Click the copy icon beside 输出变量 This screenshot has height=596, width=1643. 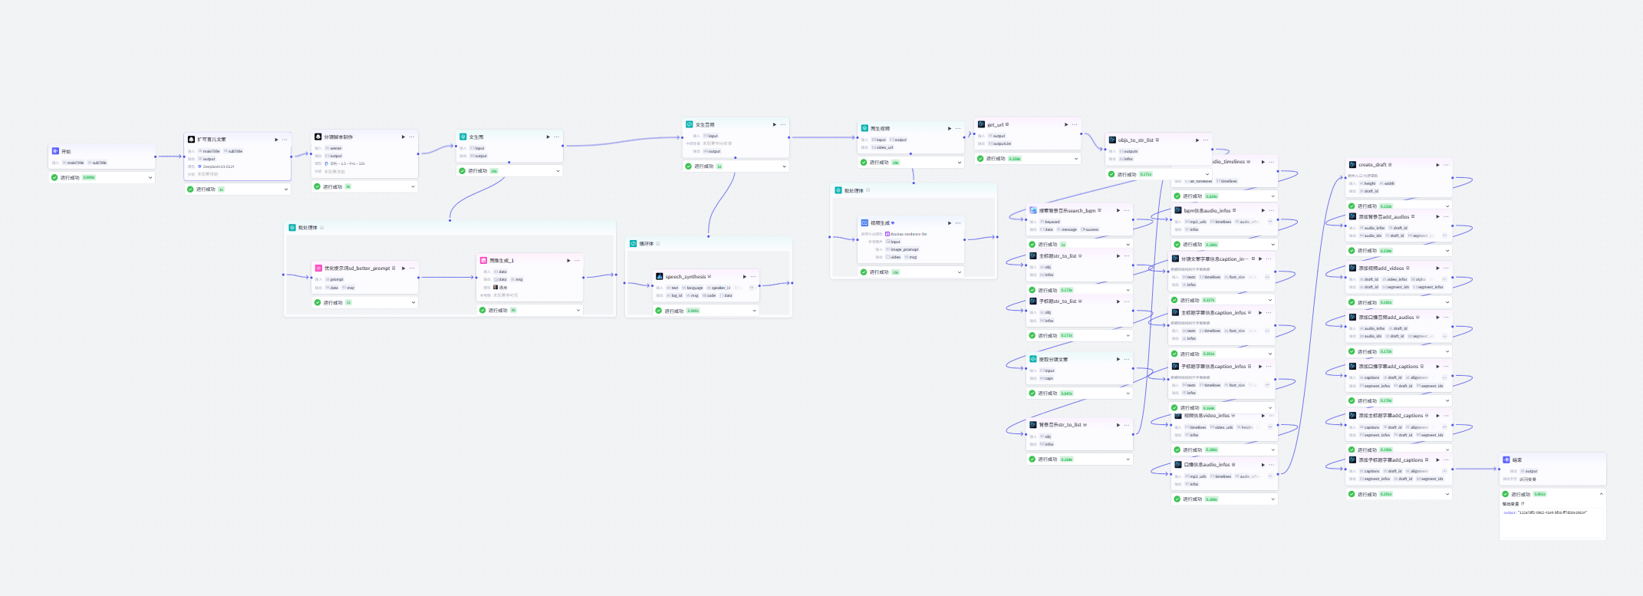[1523, 504]
